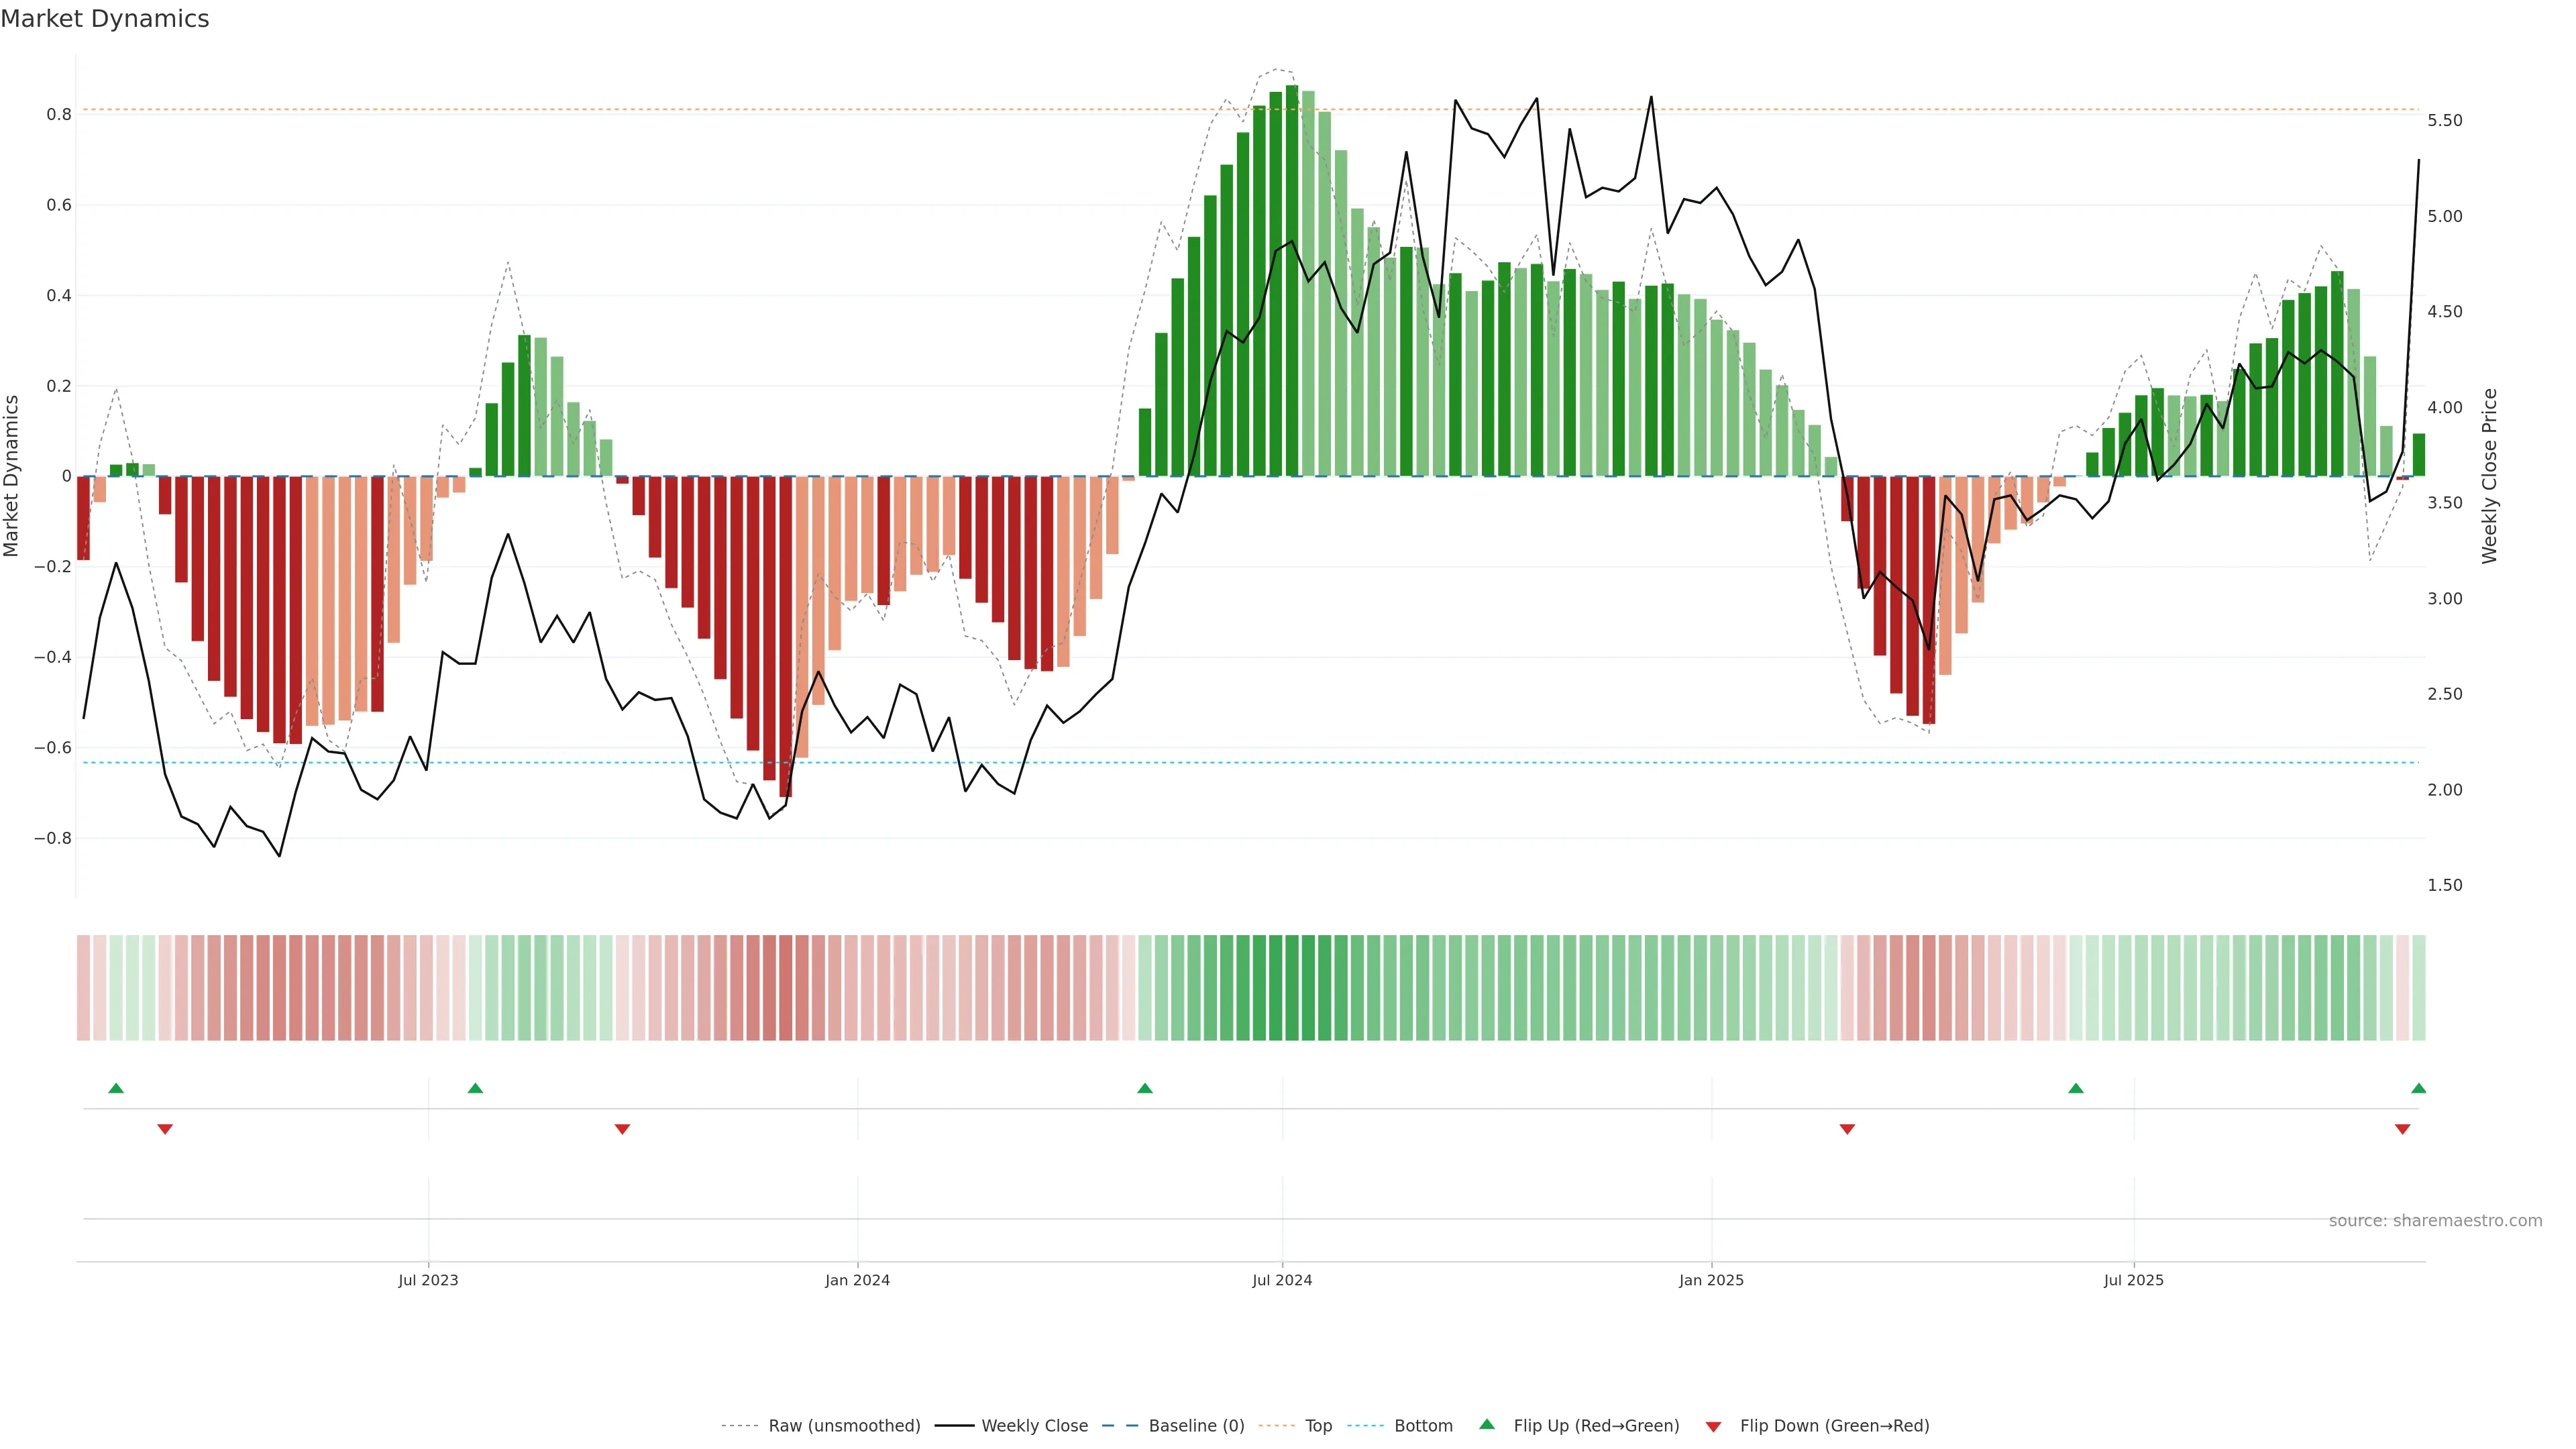Screen dimensions: 2576x1449
Task: Click the rightmost red flip-down triangle
Action: [x=2402, y=1129]
